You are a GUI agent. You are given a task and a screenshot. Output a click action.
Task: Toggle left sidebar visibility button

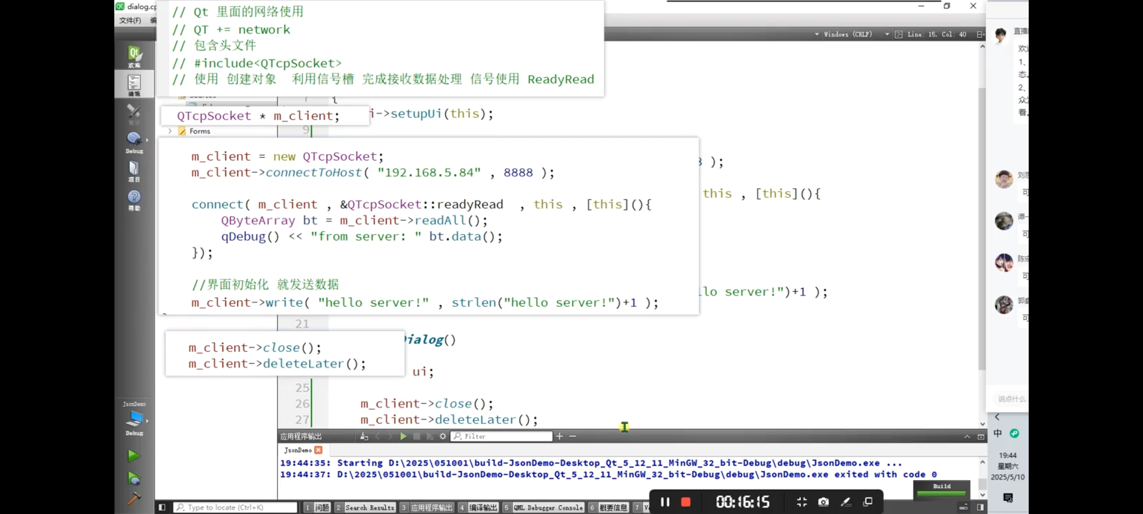[162, 507]
